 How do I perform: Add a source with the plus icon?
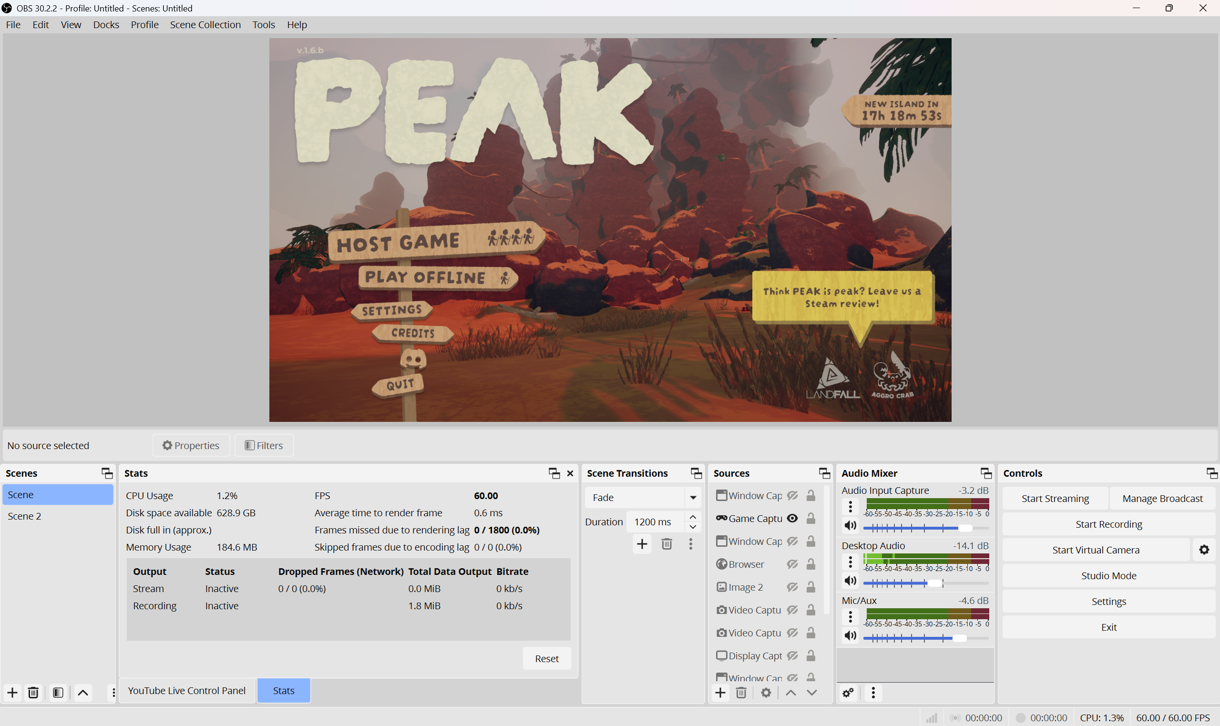point(720,693)
